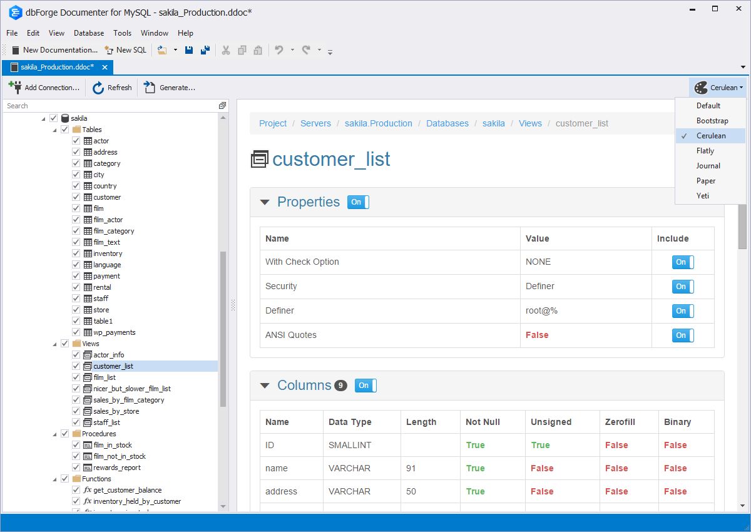Undo the last change
751x532 pixels.
coord(280,50)
